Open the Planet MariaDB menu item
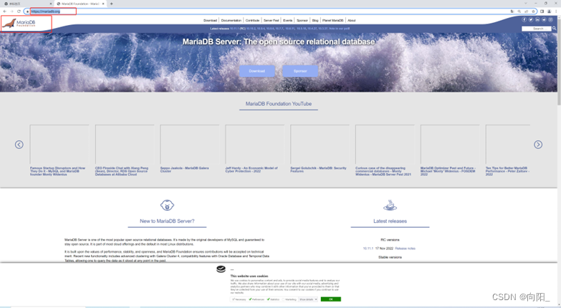561x308 pixels. coord(332,20)
